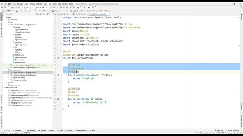
Task: Collapse the util folder in tree
Action: tap(11, 47)
